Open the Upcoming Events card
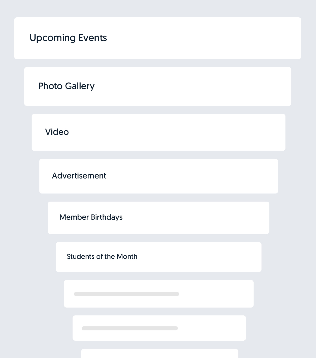This screenshot has height=358, width=316. coord(157,38)
